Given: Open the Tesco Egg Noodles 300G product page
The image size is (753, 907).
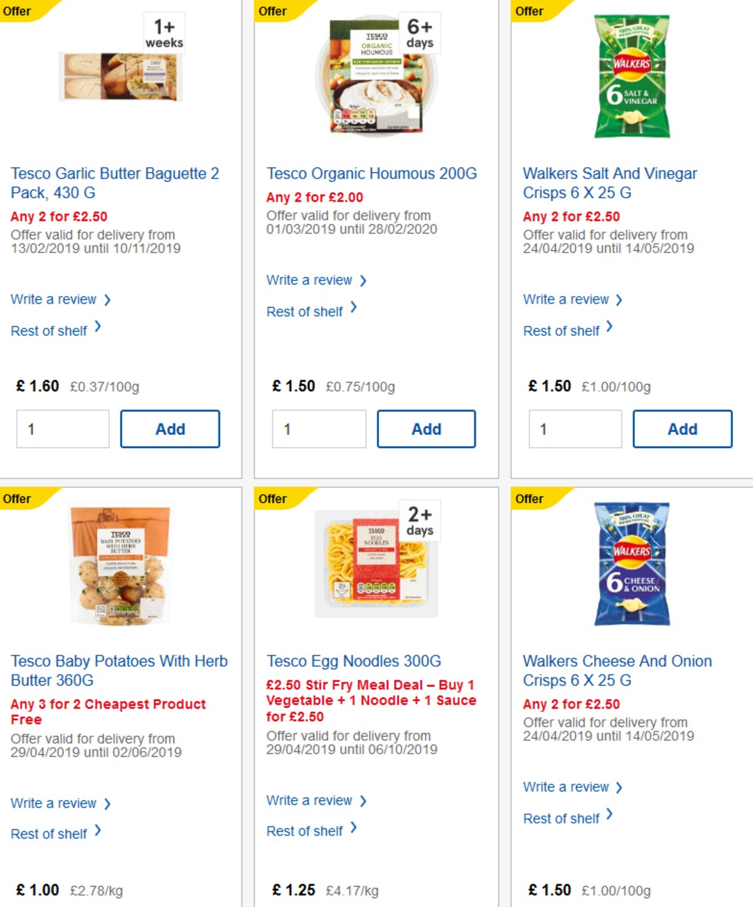Looking at the screenshot, I should (353, 661).
